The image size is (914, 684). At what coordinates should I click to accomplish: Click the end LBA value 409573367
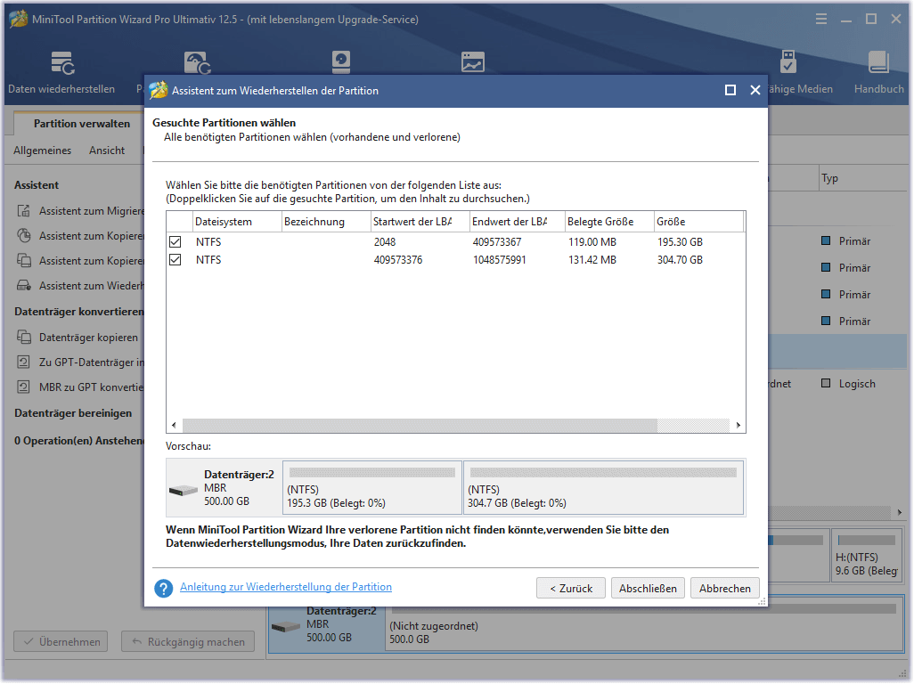coord(497,242)
